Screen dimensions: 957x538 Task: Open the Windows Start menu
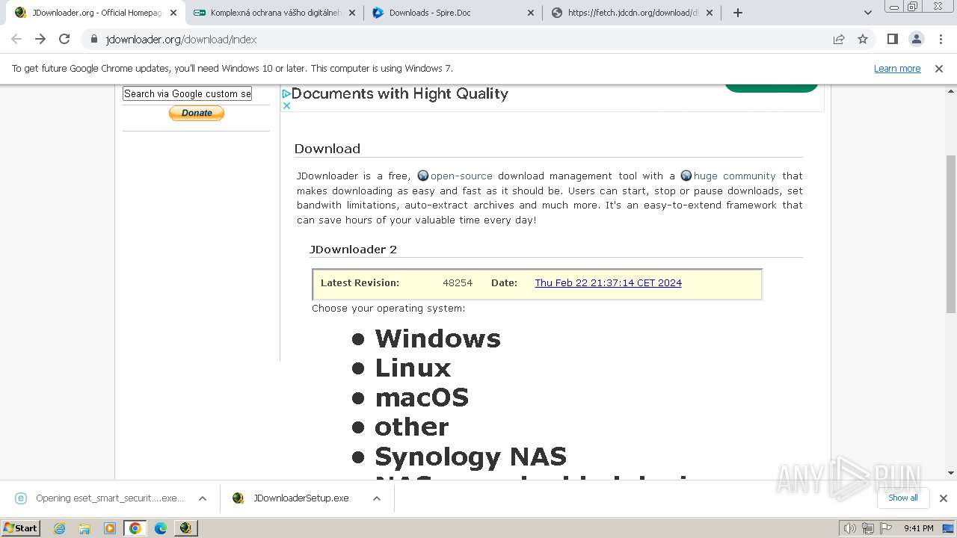pos(20,528)
